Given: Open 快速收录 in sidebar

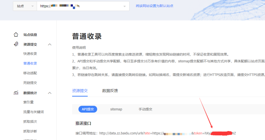Looking at the screenshot, I should (30, 54).
